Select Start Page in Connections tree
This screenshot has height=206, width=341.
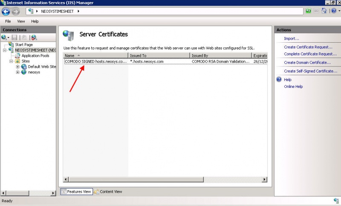tap(24, 45)
